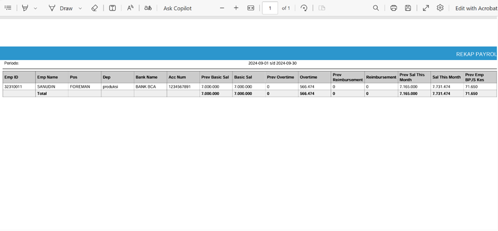The image size is (498, 231).
Task: Save the PDF document
Action: 408,8
